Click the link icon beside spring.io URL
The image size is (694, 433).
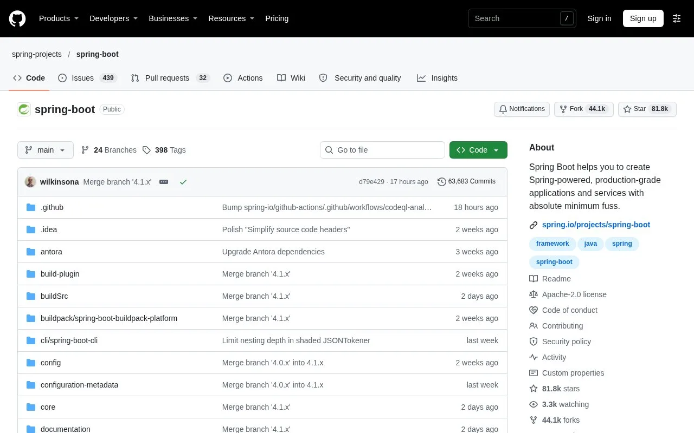tap(534, 225)
